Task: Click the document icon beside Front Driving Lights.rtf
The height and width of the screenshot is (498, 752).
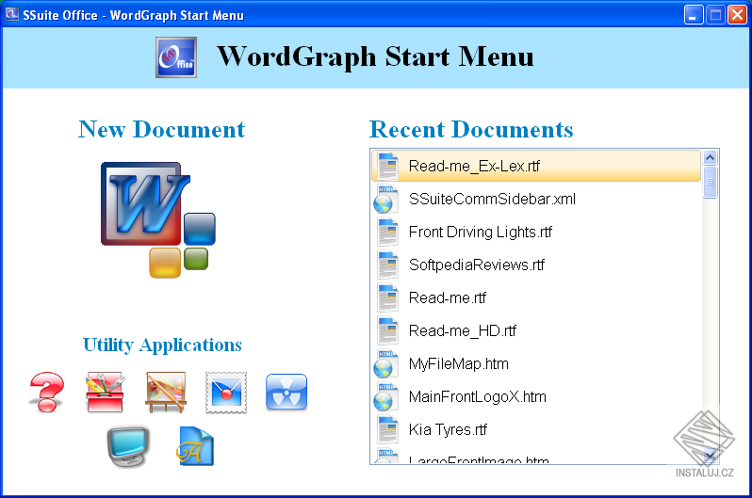Action: 387,232
